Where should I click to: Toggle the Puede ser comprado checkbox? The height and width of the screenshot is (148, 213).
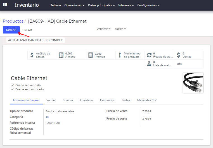[13, 89]
